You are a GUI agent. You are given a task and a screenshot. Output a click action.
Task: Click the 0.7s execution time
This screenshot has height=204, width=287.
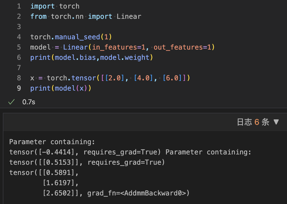(29, 102)
